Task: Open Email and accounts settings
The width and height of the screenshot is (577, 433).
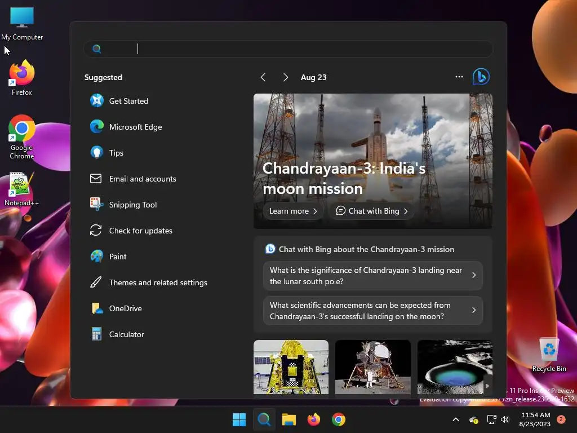Action: pyautogui.click(x=133, y=179)
